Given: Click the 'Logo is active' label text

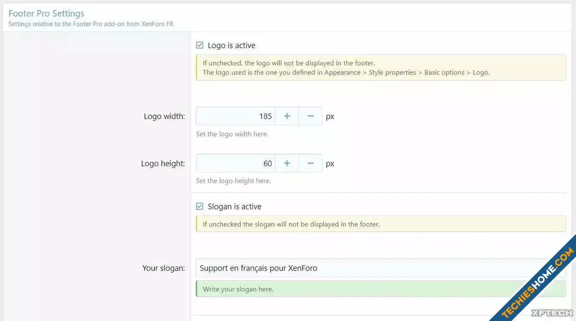Looking at the screenshot, I should click(x=231, y=46).
